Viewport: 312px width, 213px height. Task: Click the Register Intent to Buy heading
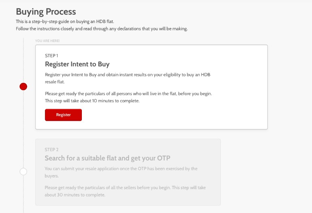pyautogui.click(x=77, y=64)
